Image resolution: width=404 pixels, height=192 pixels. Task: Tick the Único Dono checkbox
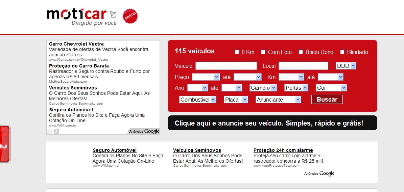coord(301,52)
